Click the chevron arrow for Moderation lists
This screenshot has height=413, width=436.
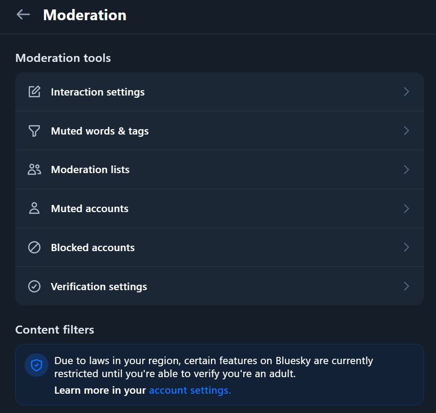pyautogui.click(x=406, y=170)
